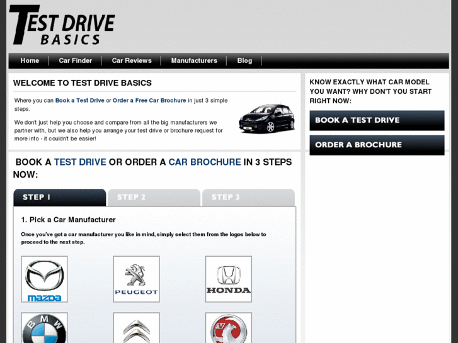This screenshot has height=343, width=458.
Task: Click the Order a Brochure button
Action: [377, 145]
